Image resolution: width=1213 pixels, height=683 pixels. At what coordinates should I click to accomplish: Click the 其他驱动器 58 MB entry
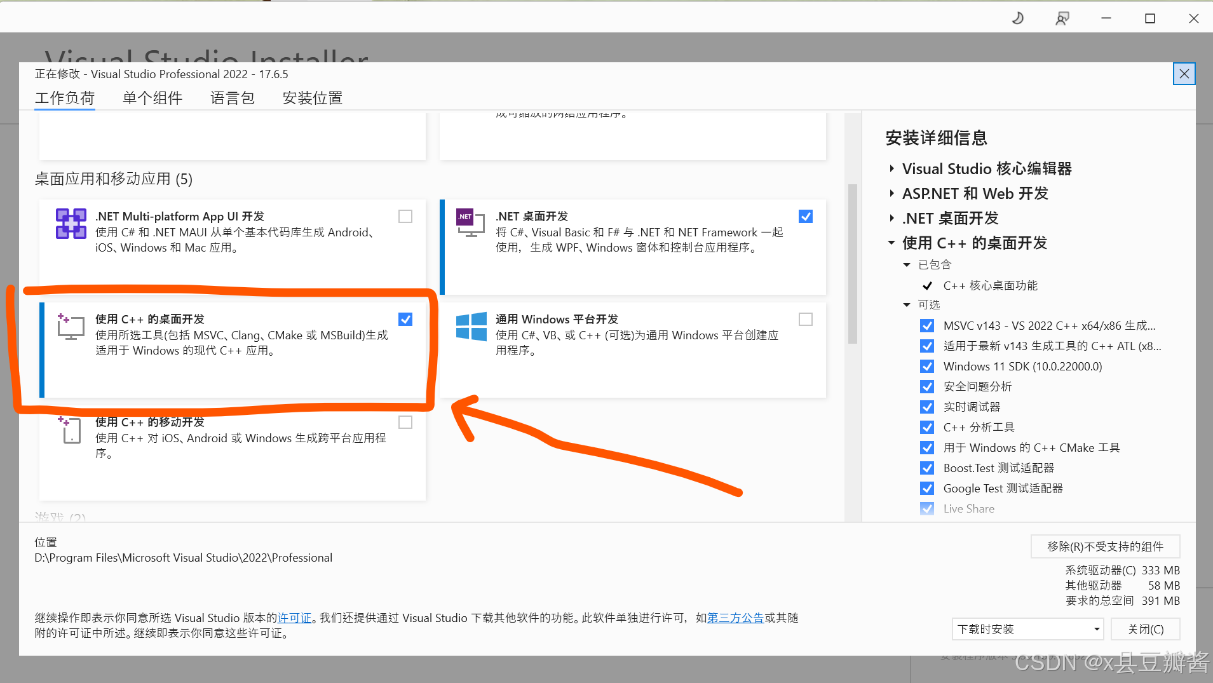[1123, 586]
